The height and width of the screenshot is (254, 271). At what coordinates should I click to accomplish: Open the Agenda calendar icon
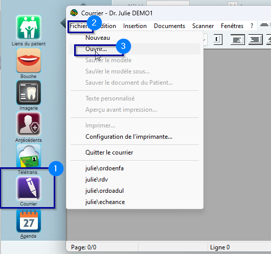pyautogui.click(x=29, y=221)
